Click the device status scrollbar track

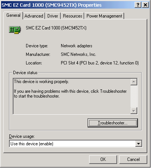pyautogui.click(x=134, y=96)
